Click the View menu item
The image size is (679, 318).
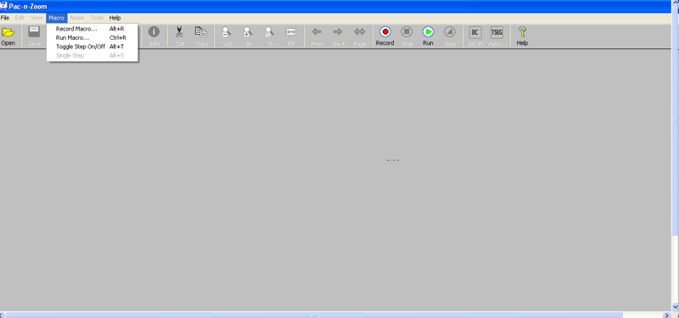[36, 18]
